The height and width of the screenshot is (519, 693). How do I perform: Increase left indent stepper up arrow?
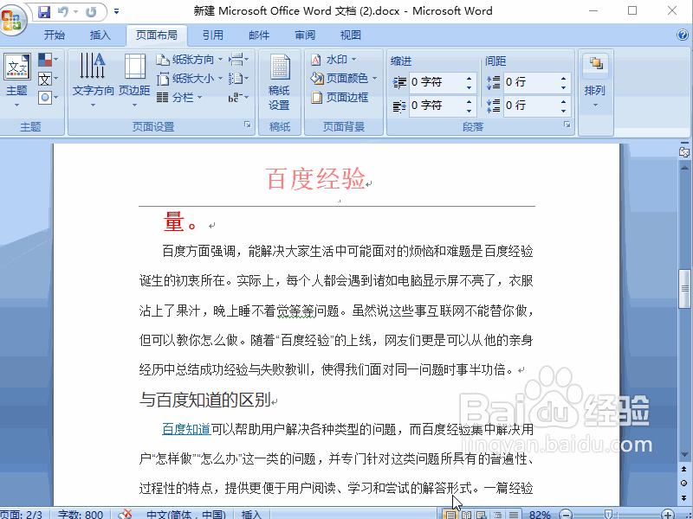[x=470, y=78]
